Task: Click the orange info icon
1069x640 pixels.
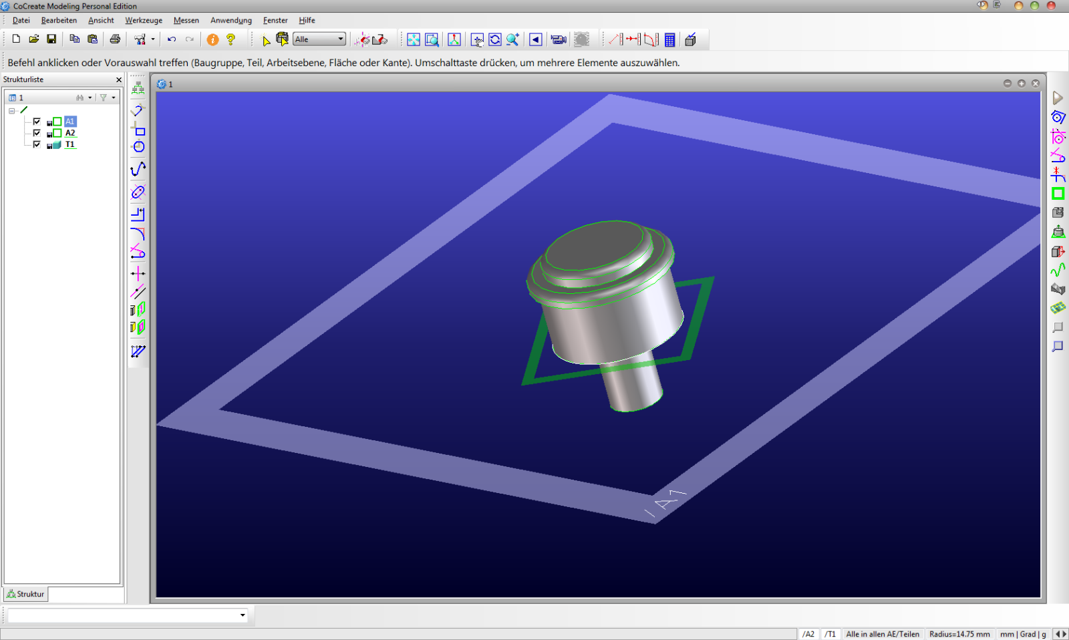Action: point(212,39)
